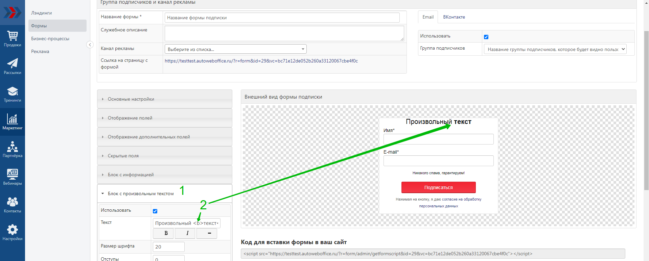
Task: Uncheck Использовать in the произвольный текст block
Action: tap(155, 211)
